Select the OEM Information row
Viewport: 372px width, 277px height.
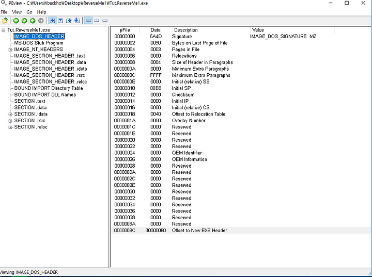[x=241, y=159]
